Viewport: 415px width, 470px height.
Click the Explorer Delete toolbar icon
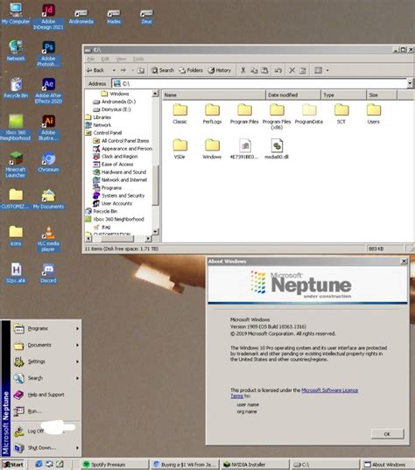point(292,70)
